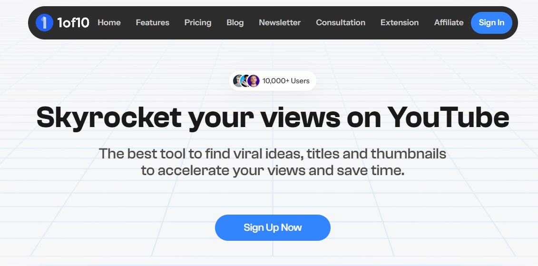Click the Skyrocket your views headline
538x266 pixels.
coord(190,117)
